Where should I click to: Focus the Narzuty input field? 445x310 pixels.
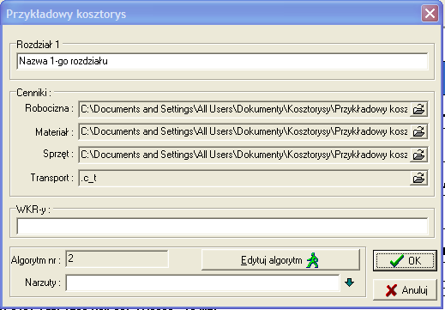[202, 283]
